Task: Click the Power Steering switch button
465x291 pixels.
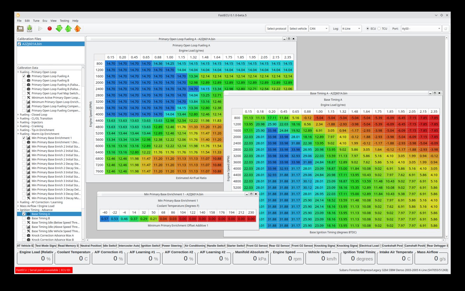Action: (172, 246)
